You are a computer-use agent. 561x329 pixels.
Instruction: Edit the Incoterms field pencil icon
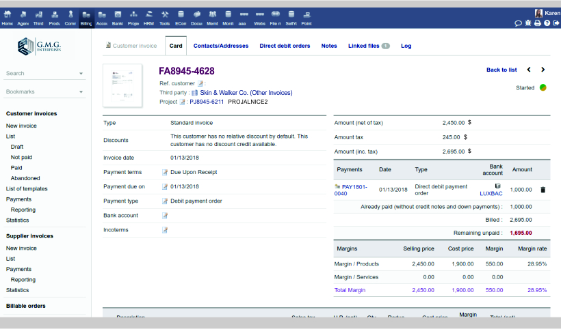[164, 230]
